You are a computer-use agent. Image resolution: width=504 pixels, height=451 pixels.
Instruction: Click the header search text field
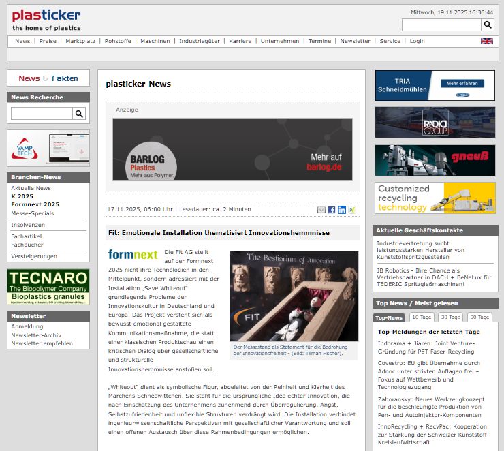pyautogui.click(x=441, y=25)
